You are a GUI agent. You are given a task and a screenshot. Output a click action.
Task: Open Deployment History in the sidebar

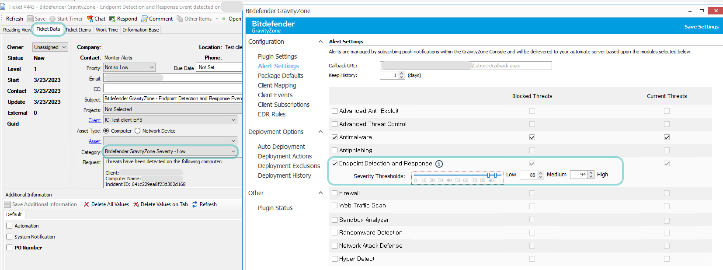[x=285, y=175]
